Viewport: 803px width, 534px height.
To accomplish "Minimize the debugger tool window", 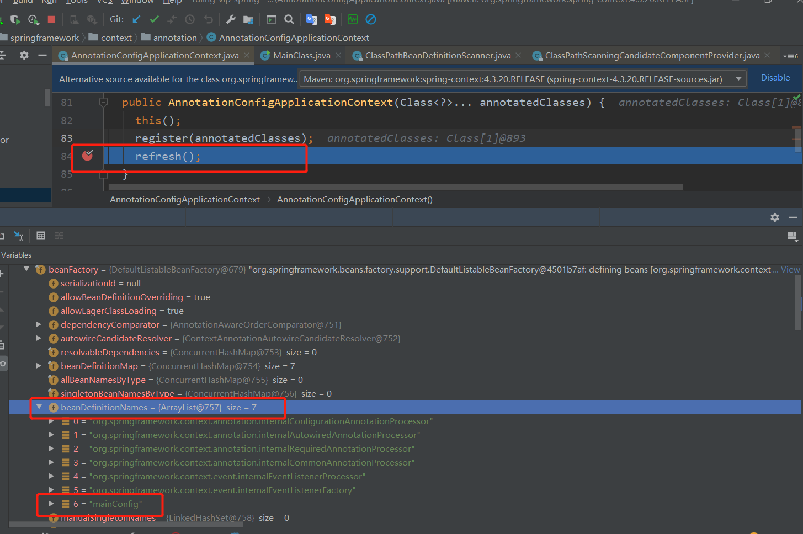I will [x=793, y=217].
